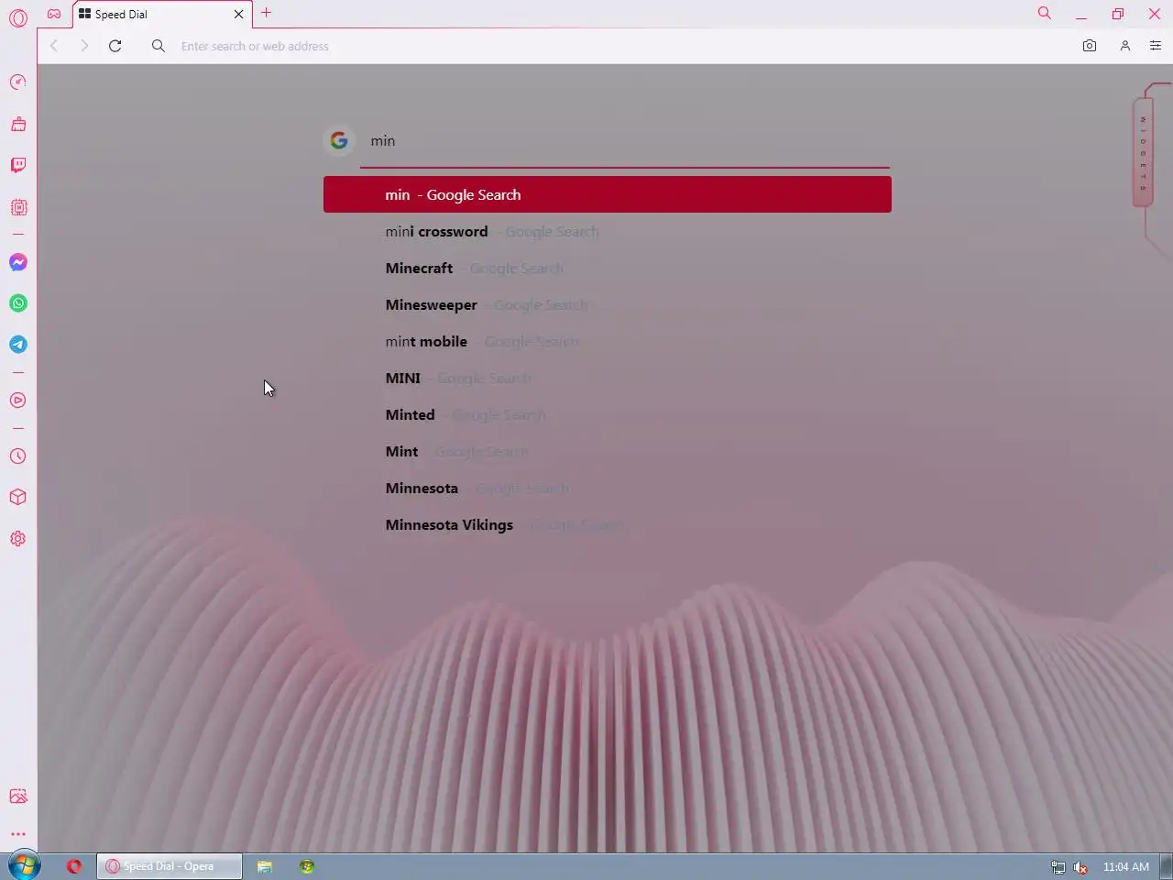Screen dimensions: 1173x880
Task: Focus the address bar field
Action: point(623,46)
